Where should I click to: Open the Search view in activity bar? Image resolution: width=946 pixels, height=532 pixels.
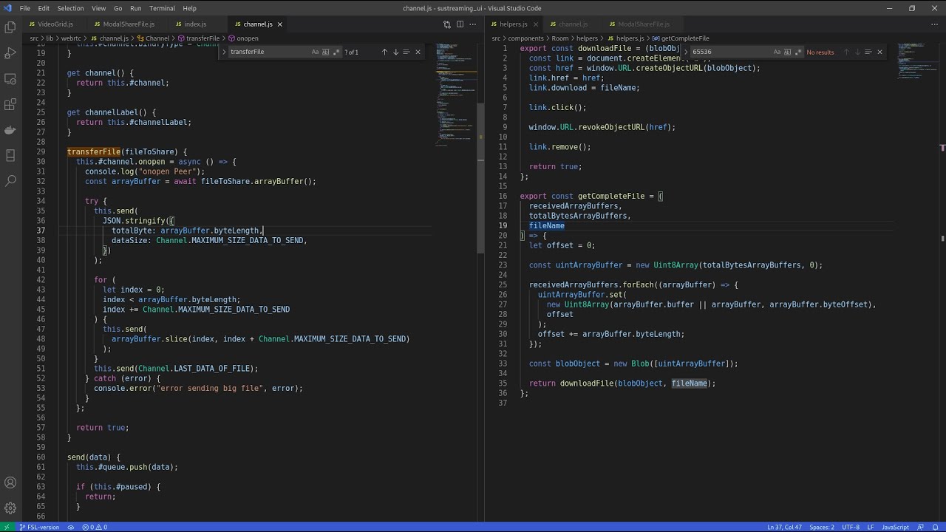(x=10, y=180)
